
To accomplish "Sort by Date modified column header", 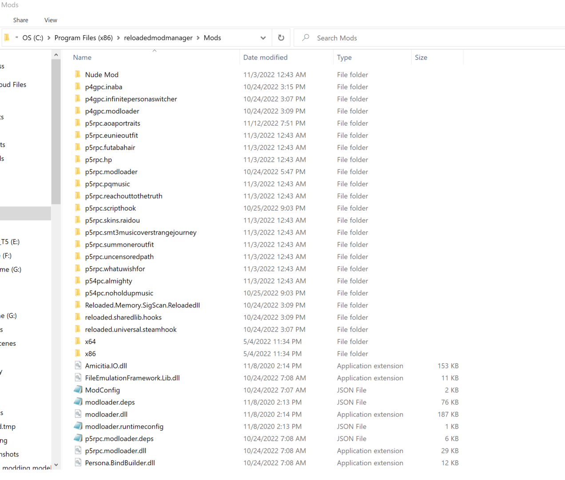I will (265, 57).
